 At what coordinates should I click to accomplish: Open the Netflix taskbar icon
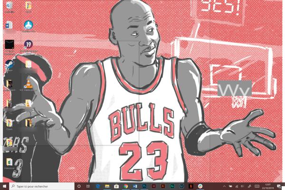coord(190,186)
